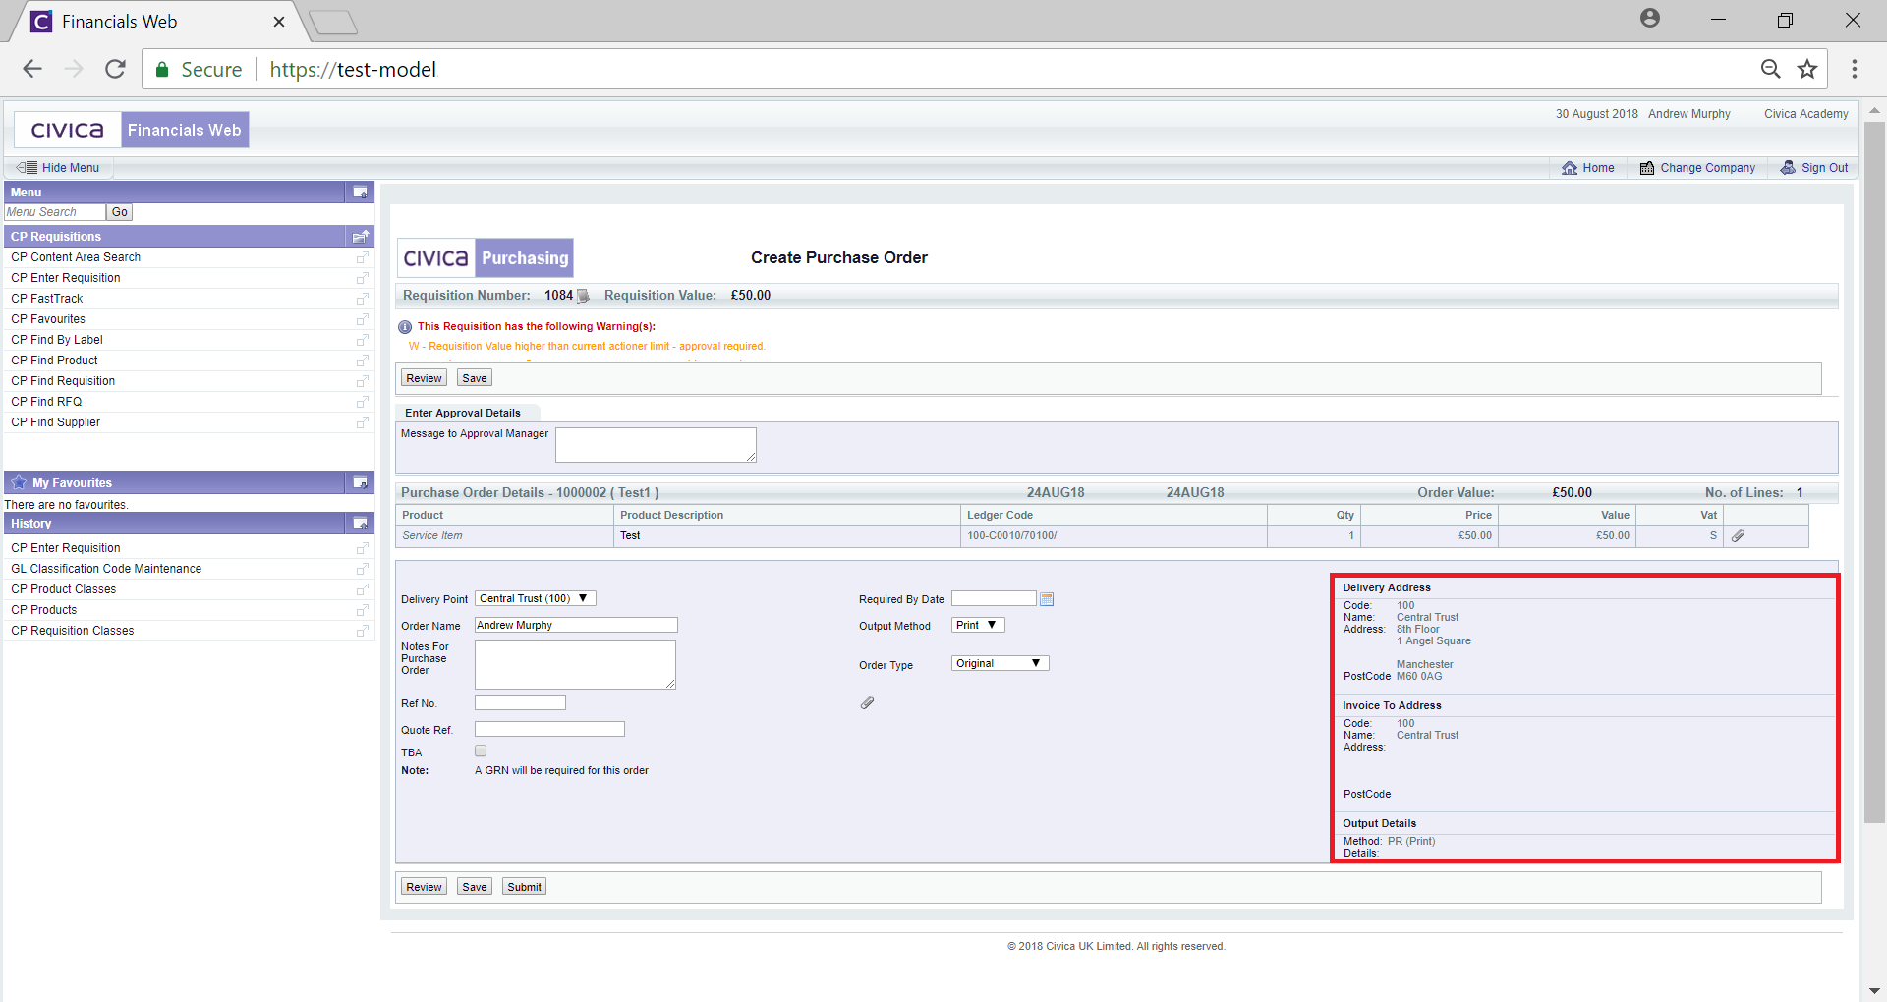Open CP Find By Label new-window icon
The width and height of the screenshot is (1887, 1002).
click(362, 340)
